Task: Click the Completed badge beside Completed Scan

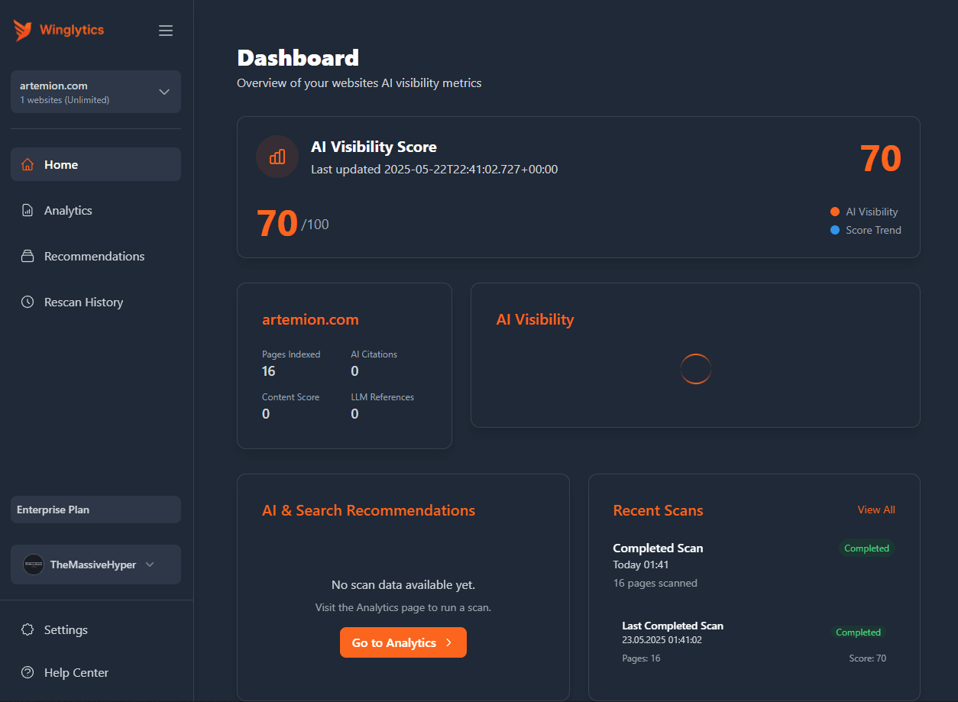Action: 866,548
